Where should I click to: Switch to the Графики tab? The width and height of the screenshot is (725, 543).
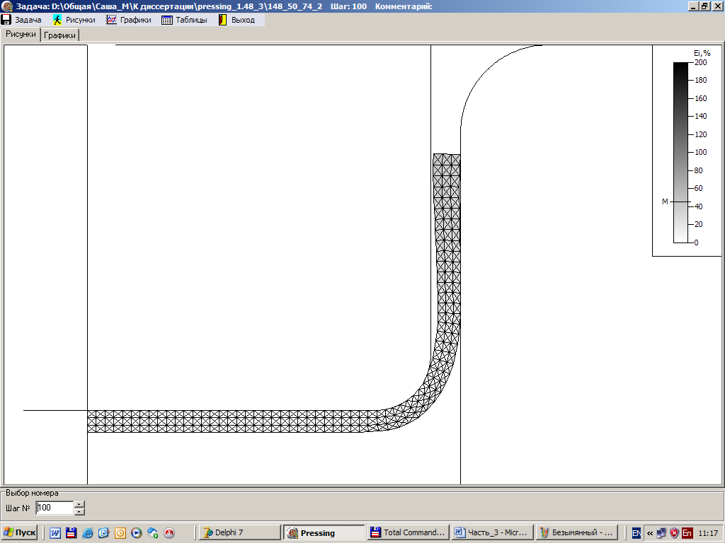click(x=60, y=35)
